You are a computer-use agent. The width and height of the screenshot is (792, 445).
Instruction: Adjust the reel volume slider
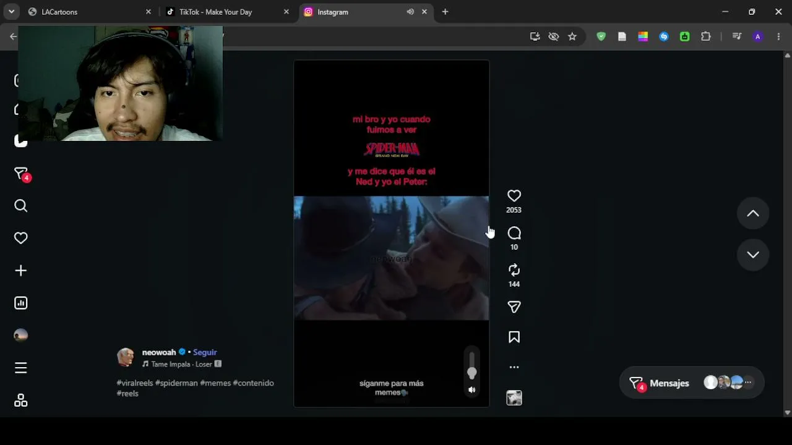point(472,365)
